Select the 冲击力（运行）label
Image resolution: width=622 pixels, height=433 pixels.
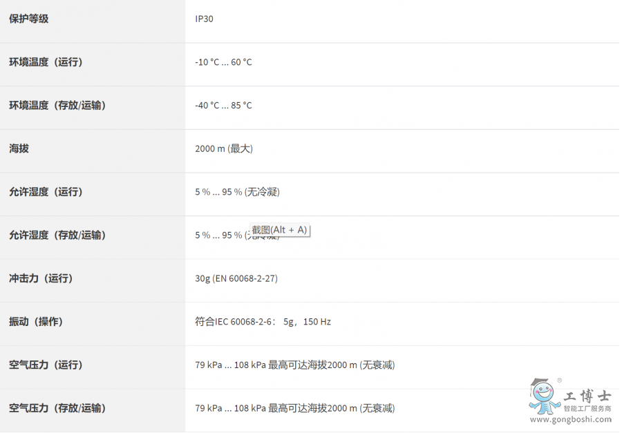coord(40,278)
